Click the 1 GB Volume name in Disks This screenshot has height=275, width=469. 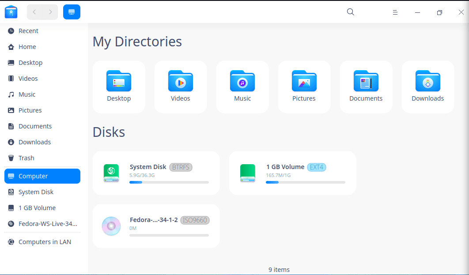tap(285, 167)
